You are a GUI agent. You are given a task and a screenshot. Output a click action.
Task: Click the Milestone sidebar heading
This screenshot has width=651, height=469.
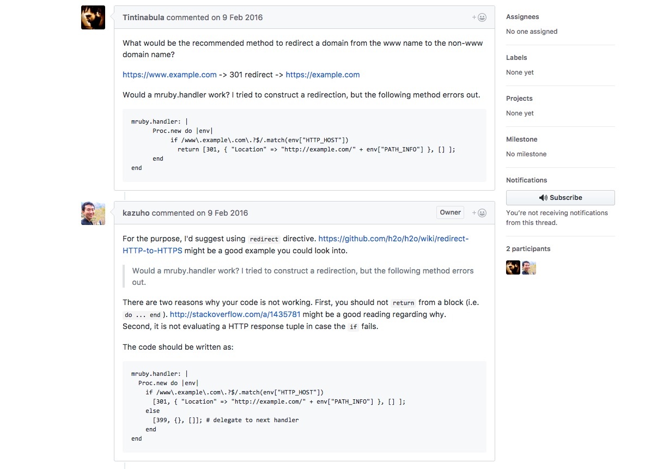coord(521,139)
